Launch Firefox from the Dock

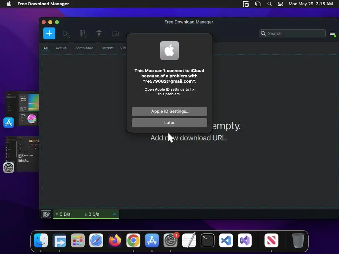click(115, 240)
